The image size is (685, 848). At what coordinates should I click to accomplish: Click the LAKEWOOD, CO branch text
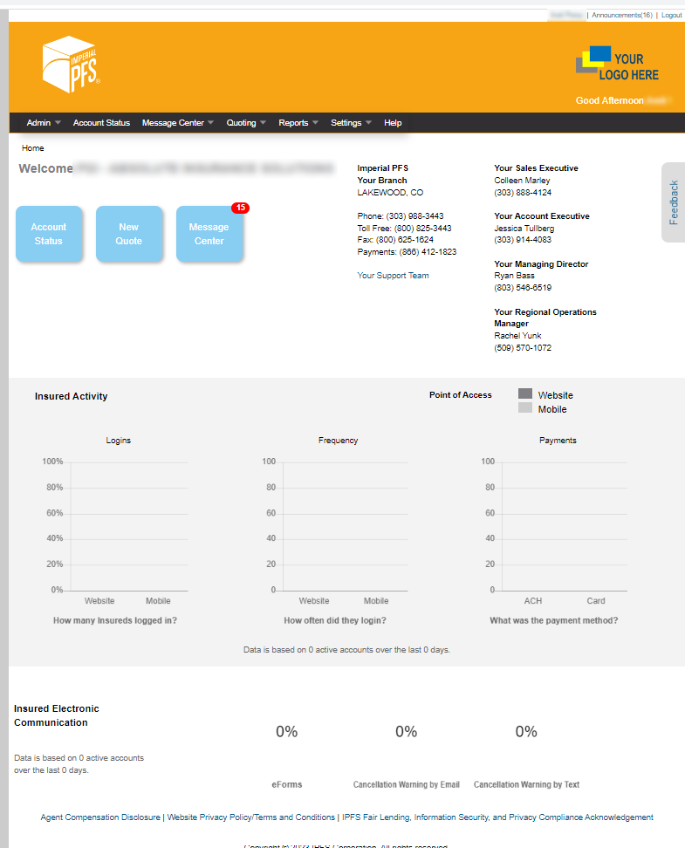point(390,193)
